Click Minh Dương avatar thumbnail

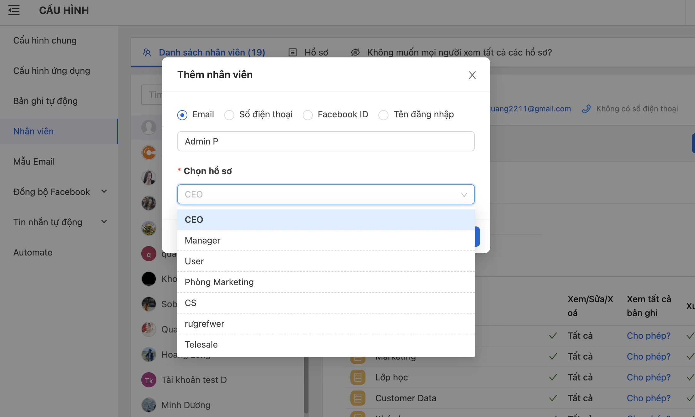[149, 405]
